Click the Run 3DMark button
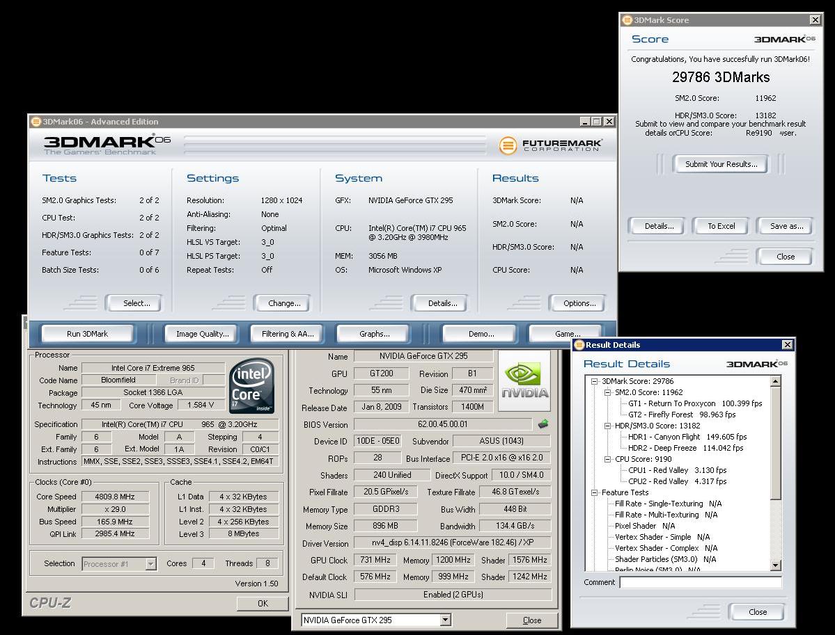 (87, 334)
